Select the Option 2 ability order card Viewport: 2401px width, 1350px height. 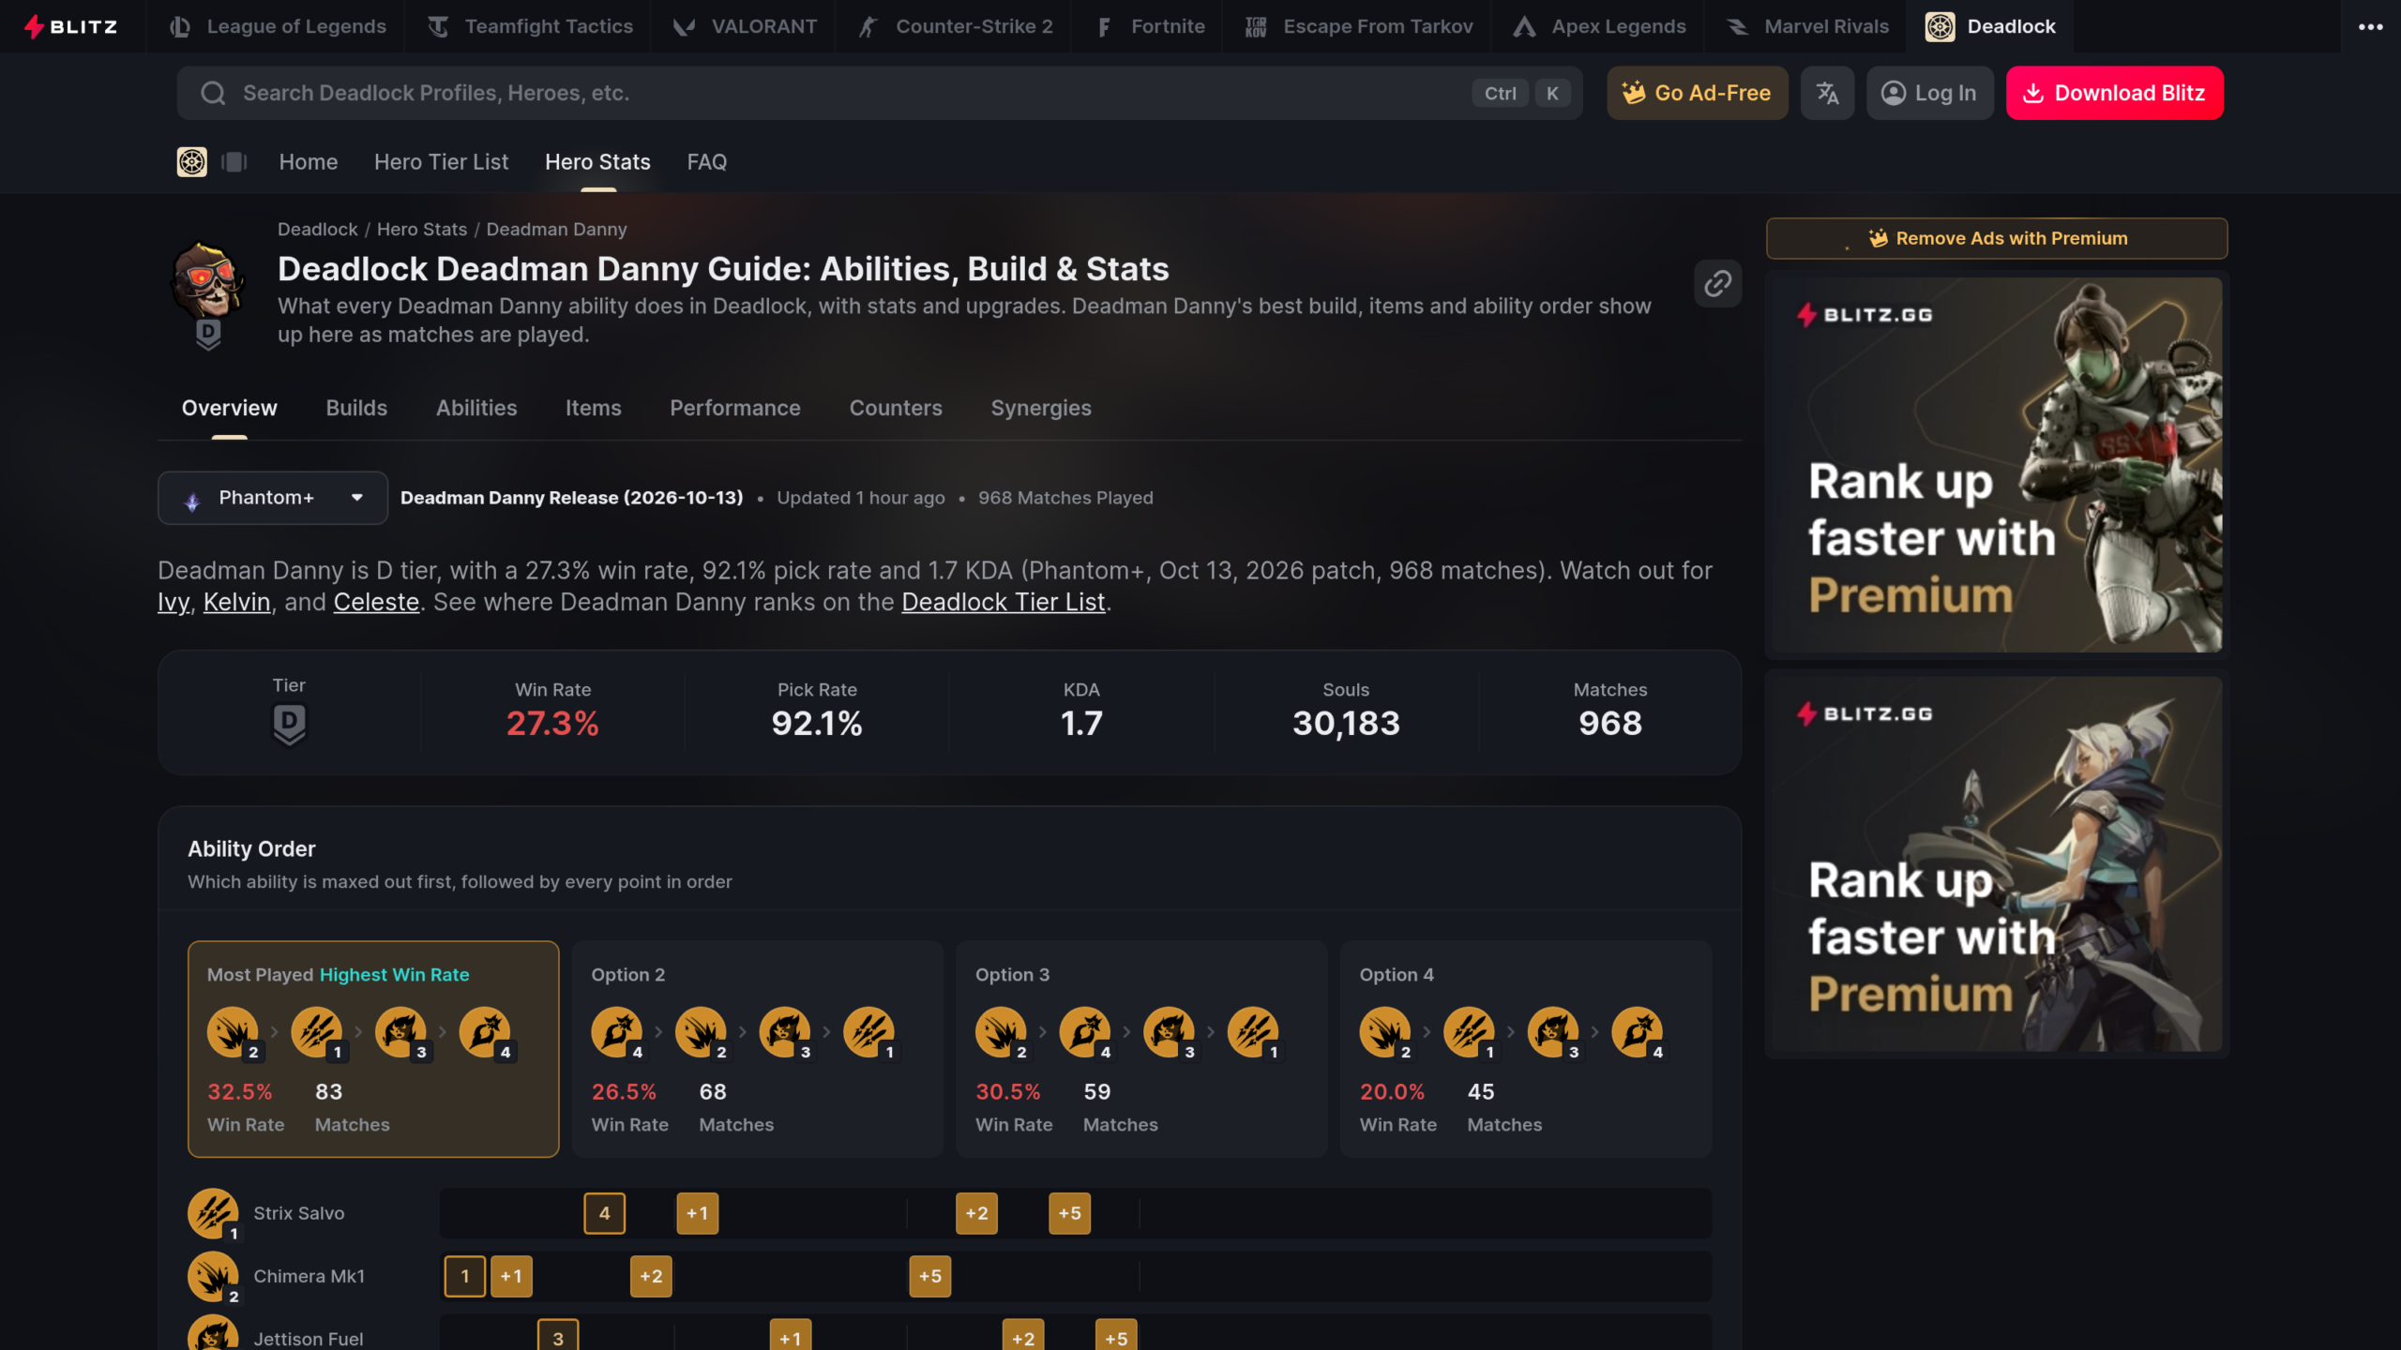[x=757, y=1049]
